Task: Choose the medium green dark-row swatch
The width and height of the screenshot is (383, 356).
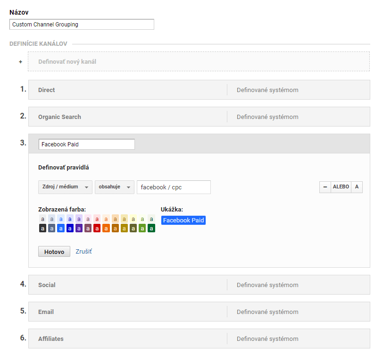Action: click(x=142, y=229)
